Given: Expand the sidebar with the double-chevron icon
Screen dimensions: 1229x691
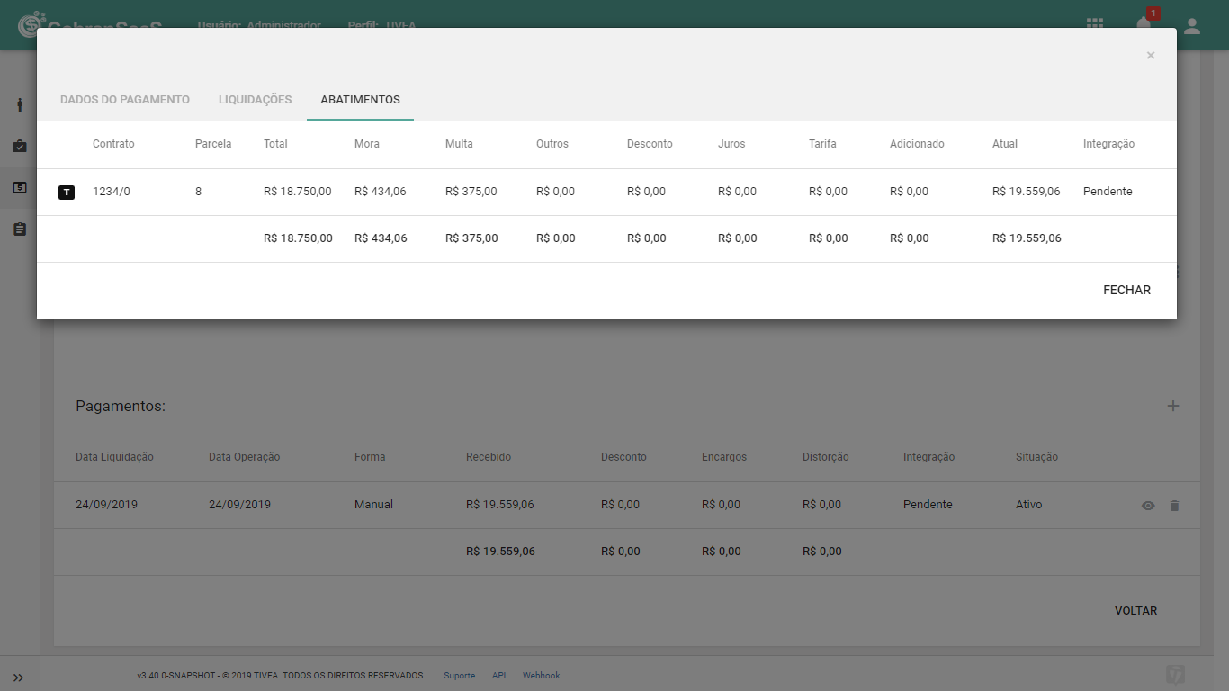Looking at the screenshot, I should pos(18,678).
